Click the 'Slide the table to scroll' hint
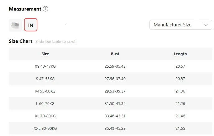The height and width of the screenshot is (136, 214). 56,42
